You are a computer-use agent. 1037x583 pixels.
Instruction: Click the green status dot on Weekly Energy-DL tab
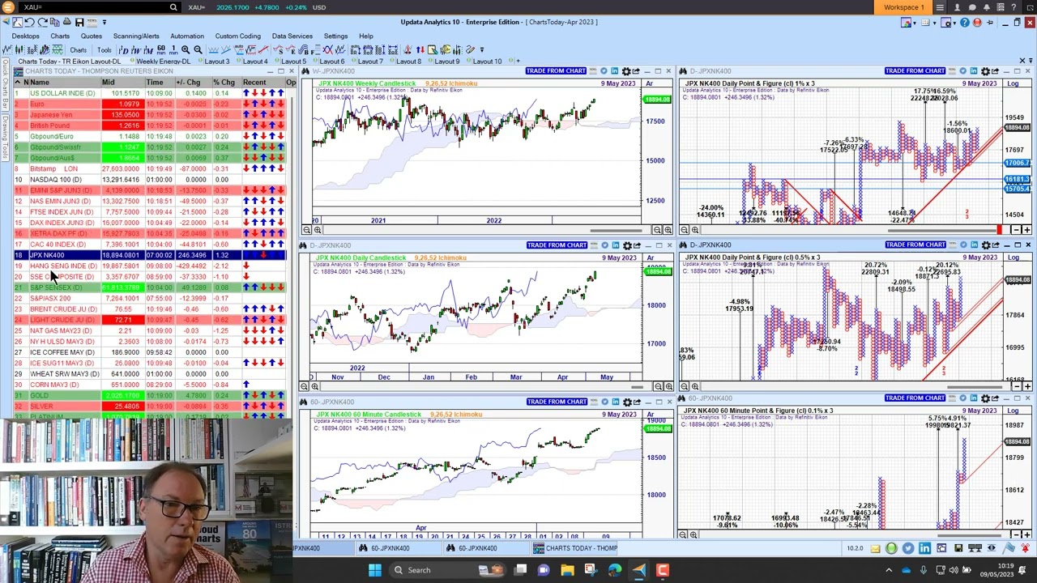pyautogui.click(x=133, y=62)
